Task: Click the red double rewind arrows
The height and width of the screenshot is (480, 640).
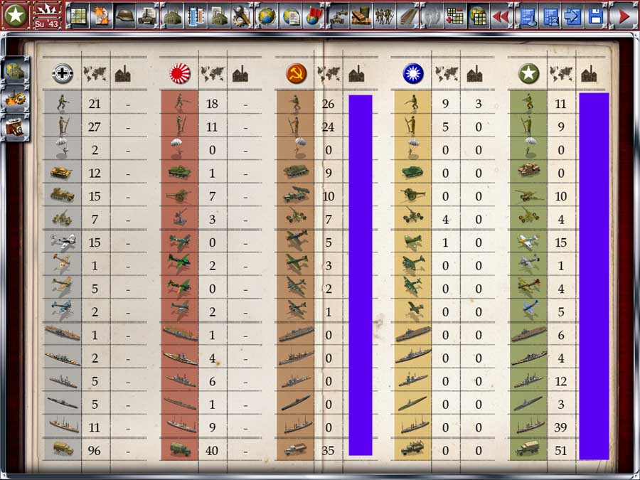Action: coord(501,16)
